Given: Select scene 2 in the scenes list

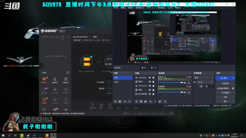Looking at the screenshot, I should (x=123, y=82).
